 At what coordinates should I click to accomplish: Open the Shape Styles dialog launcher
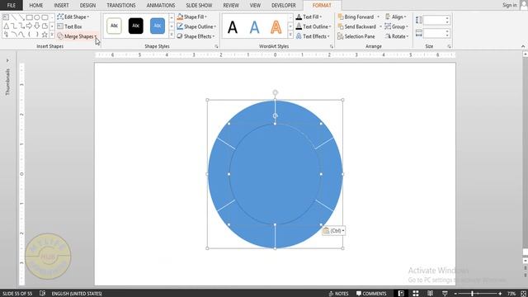pos(216,46)
